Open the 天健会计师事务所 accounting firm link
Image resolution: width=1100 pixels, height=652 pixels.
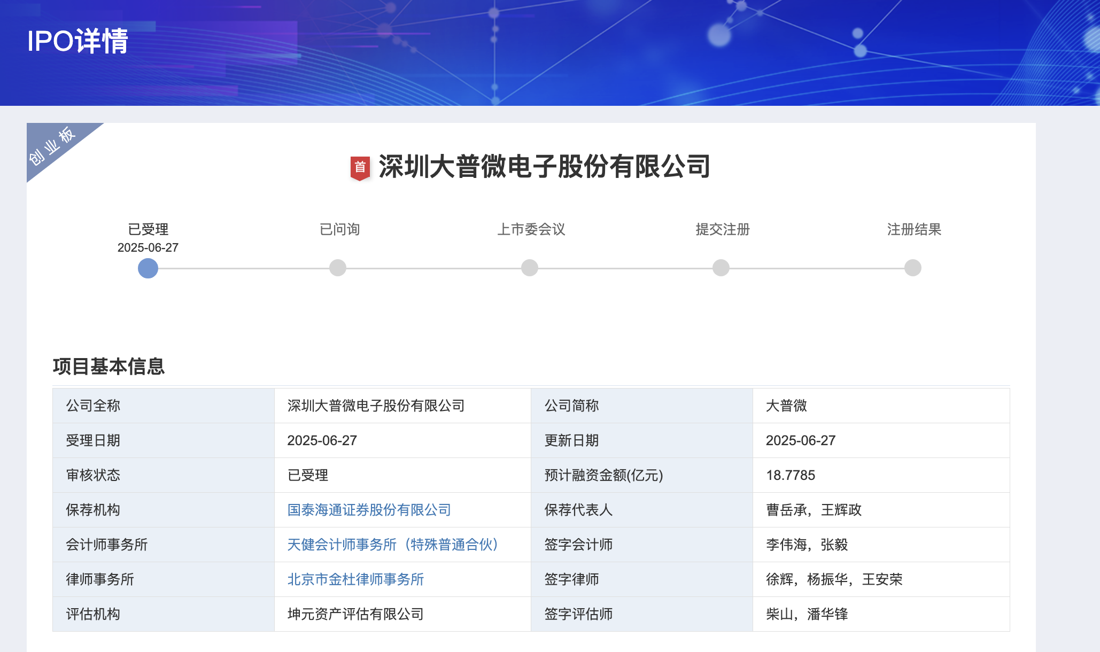(x=392, y=545)
